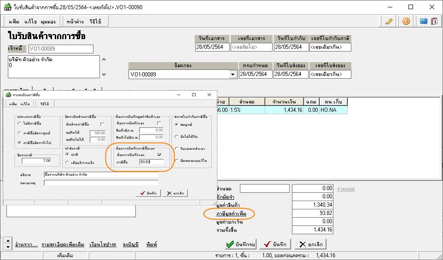Open แฟ้ม menu in tax detail dialog

13,104
